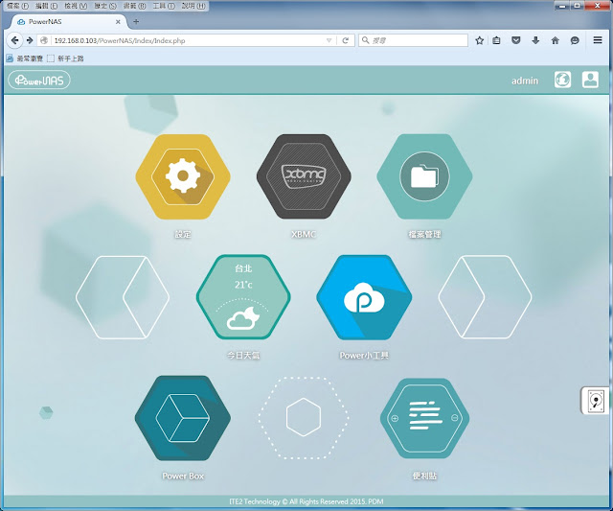Open the 檔案 (F) menu

pos(17,6)
